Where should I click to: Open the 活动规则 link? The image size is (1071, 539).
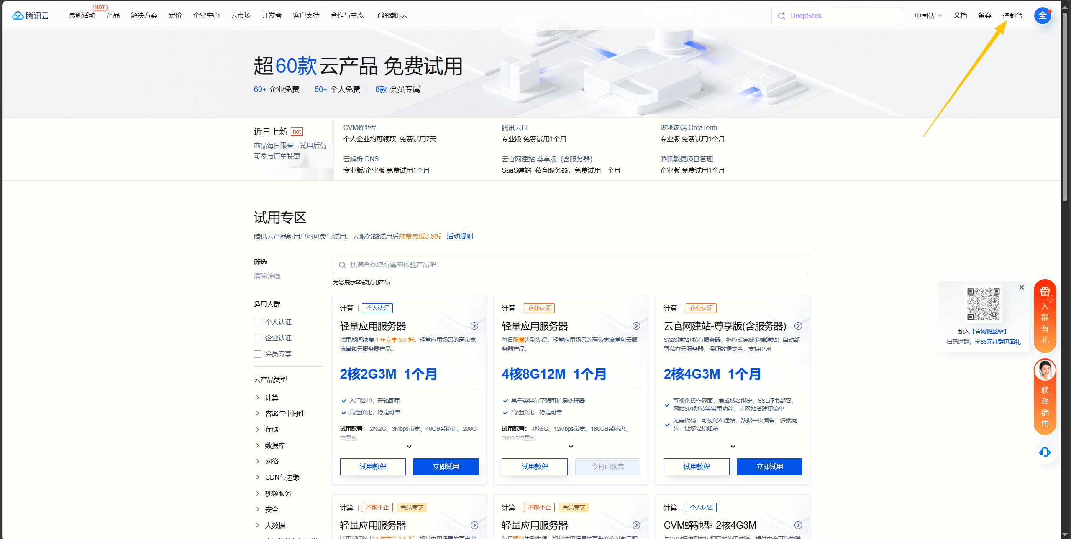459,236
